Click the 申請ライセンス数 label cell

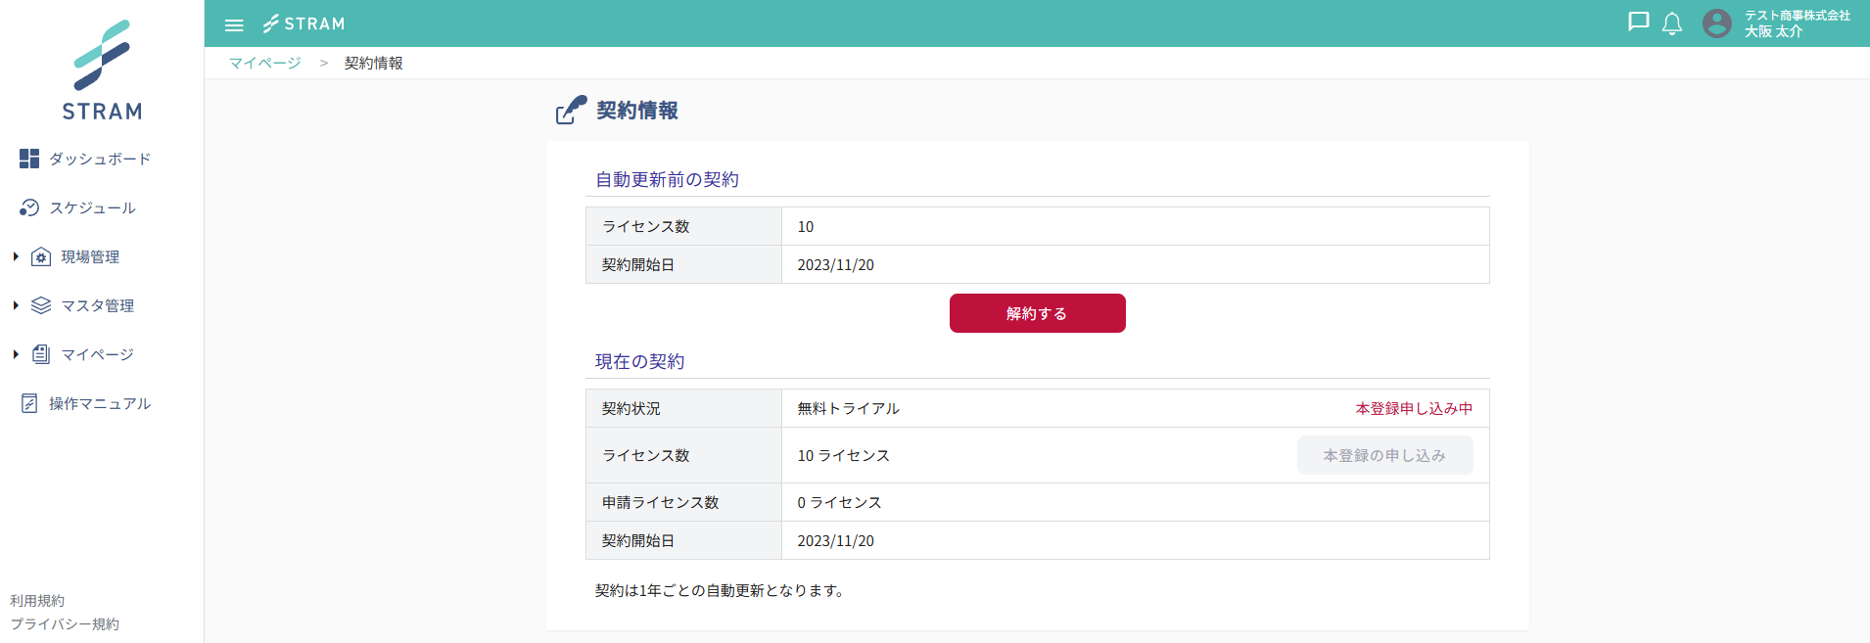pyautogui.click(x=683, y=502)
